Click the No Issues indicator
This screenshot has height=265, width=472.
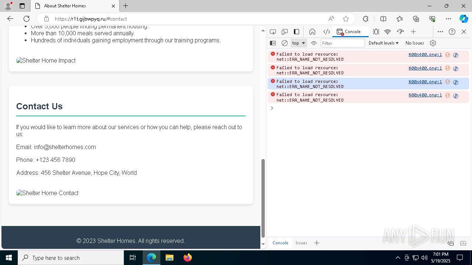[x=414, y=43]
